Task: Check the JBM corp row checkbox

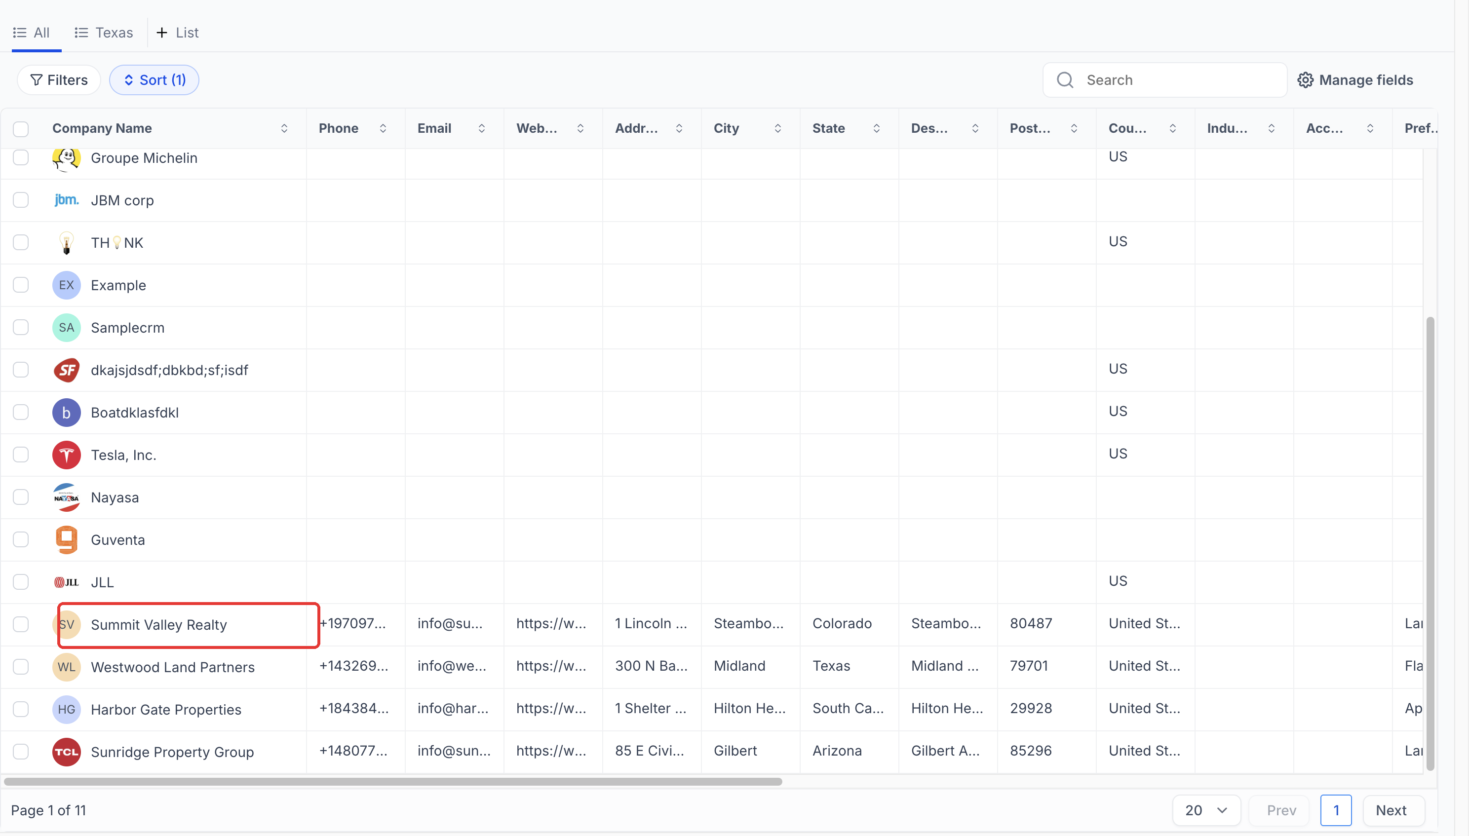Action: click(21, 200)
